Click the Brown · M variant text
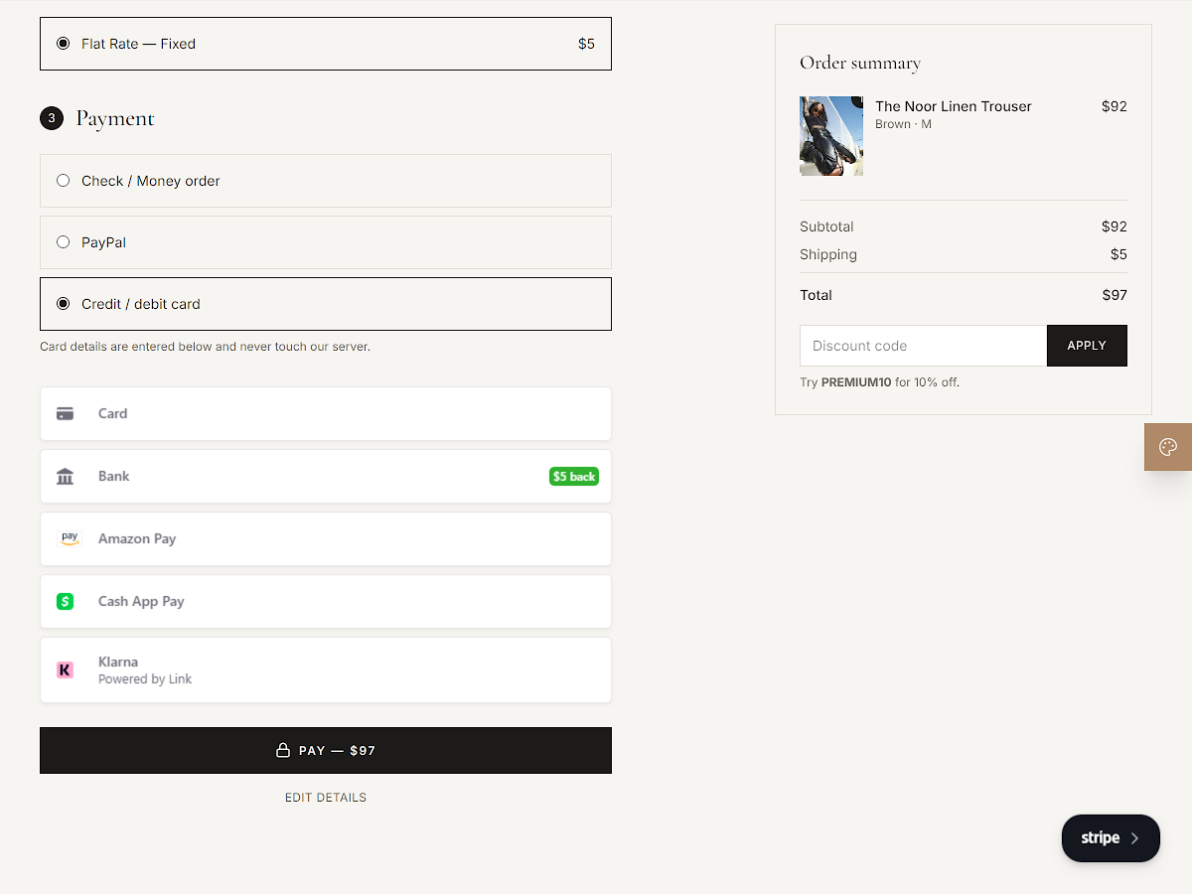The image size is (1192, 894). click(903, 124)
